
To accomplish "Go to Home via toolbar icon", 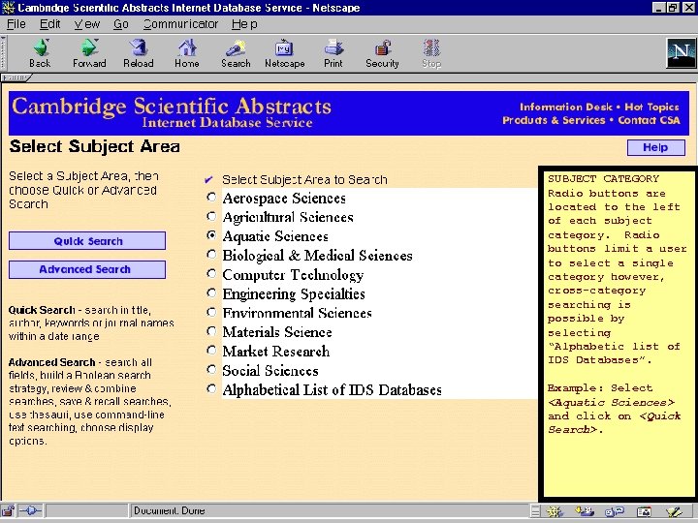I will [187, 47].
